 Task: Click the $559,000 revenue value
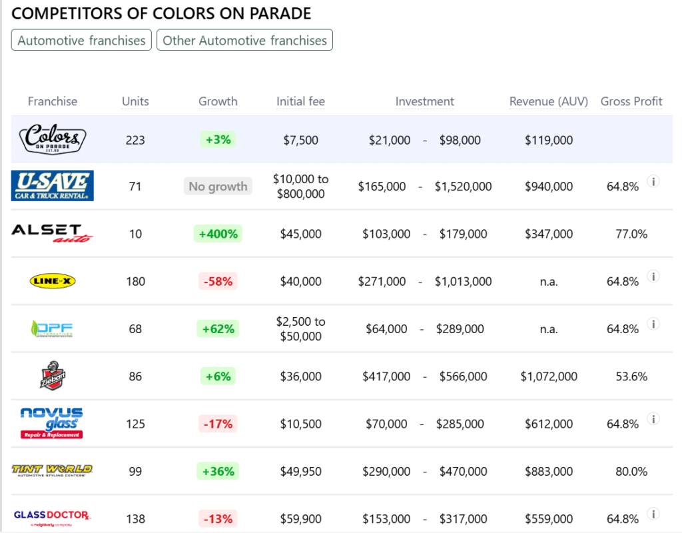click(549, 518)
